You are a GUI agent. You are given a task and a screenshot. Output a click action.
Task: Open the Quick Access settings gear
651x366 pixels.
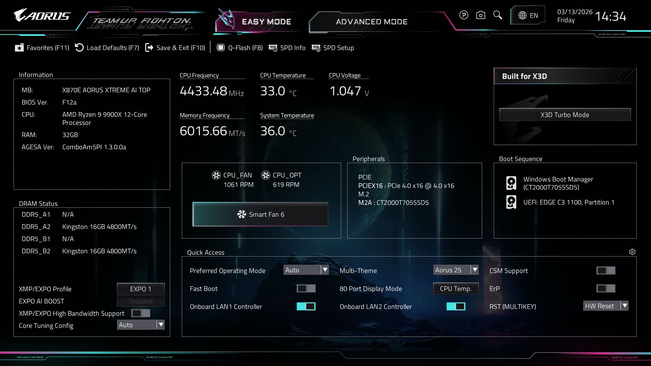[x=632, y=252]
